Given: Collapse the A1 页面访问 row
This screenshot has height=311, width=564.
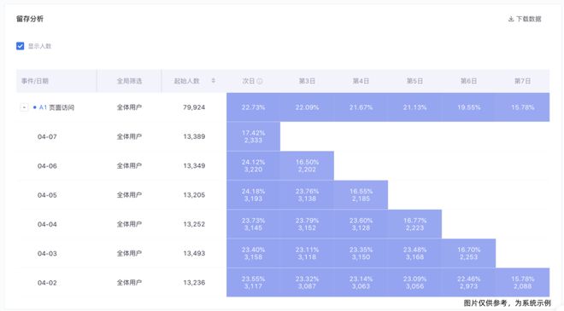Looking at the screenshot, I should click(x=24, y=107).
